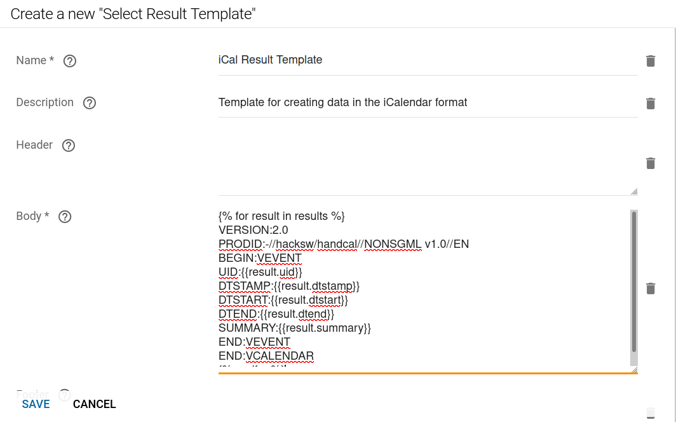Open help for the Name field
676x422 pixels.
[69, 61]
